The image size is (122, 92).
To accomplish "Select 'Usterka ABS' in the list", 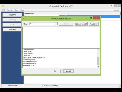I will coord(28,52).
